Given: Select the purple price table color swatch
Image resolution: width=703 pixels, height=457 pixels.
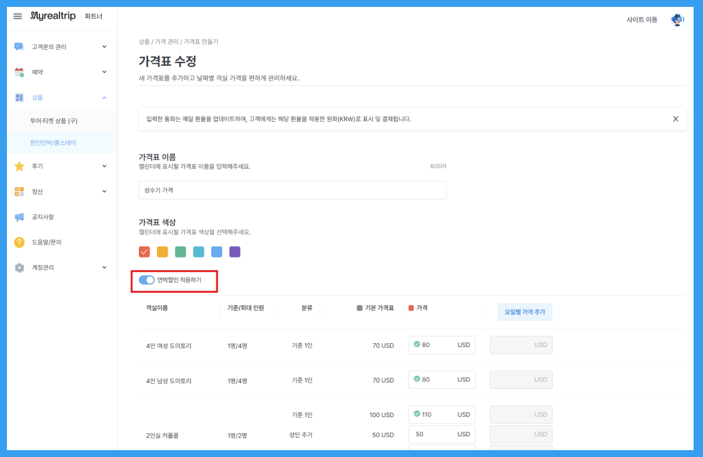Looking at the screenshot, I should click(233, 251).
